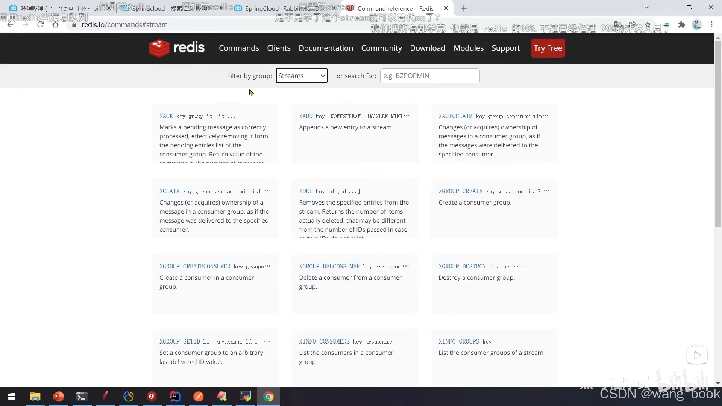Open Navicat from the taskbar

129,397
